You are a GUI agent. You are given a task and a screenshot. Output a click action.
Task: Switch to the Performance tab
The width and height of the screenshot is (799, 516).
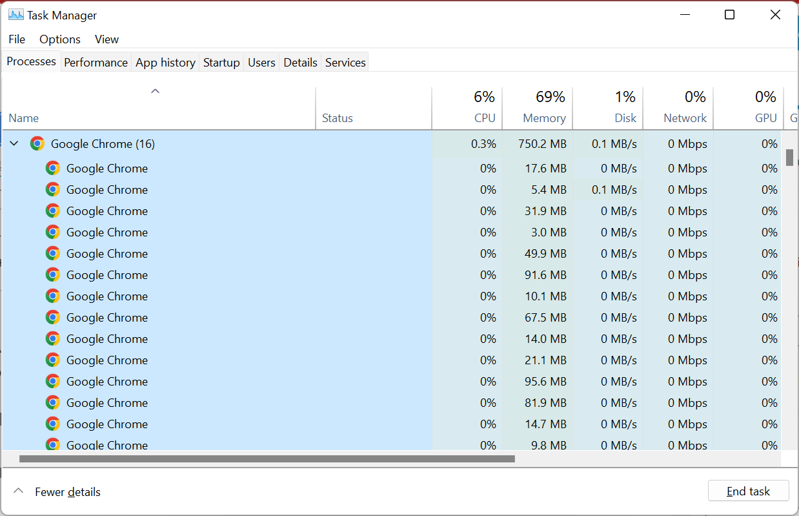coord(96,63)
